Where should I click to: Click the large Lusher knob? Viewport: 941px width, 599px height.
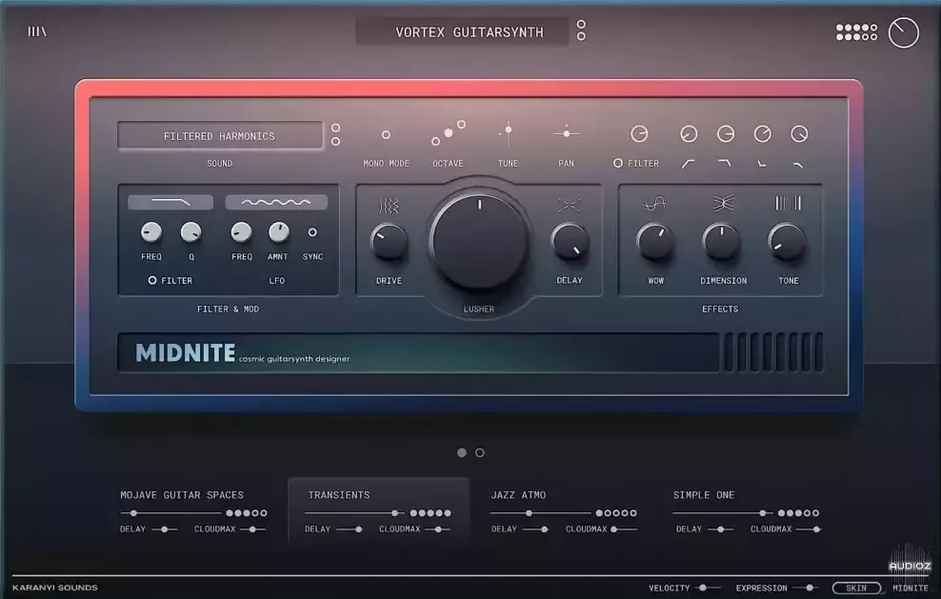pyautogui.click(x=479, y=241)
